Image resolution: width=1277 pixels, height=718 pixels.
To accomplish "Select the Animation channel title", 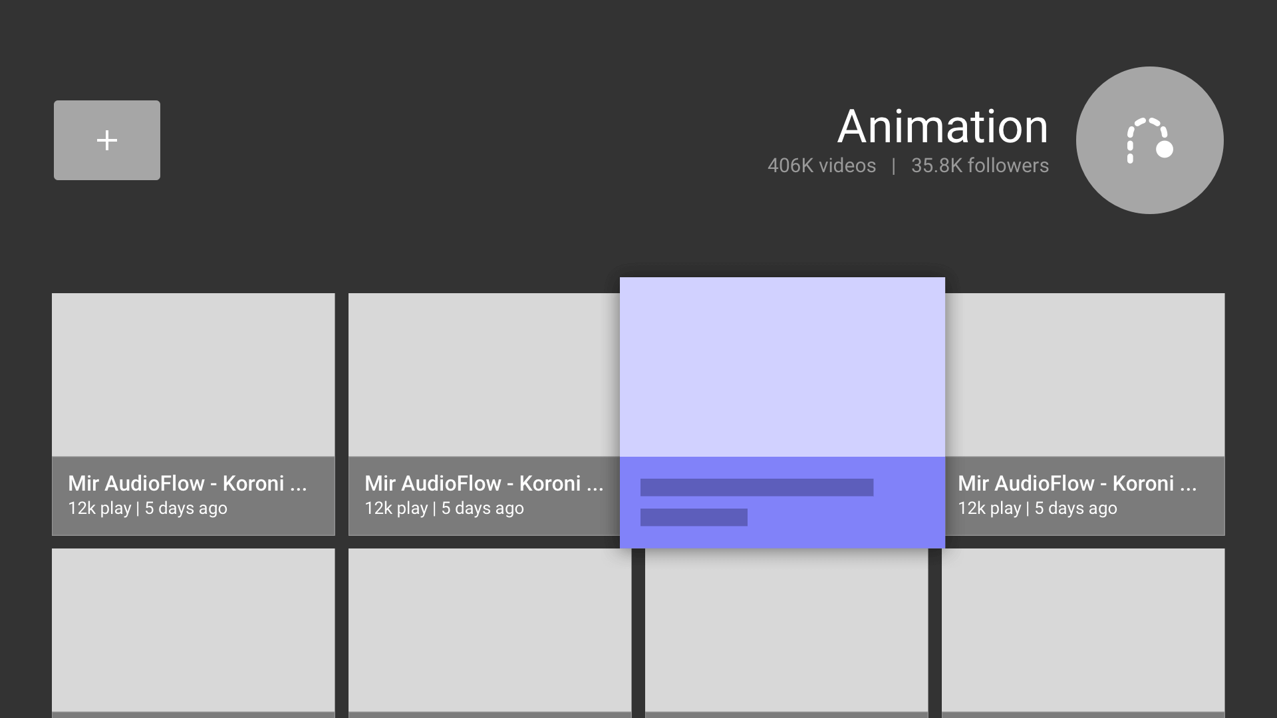I will (942, 126).
